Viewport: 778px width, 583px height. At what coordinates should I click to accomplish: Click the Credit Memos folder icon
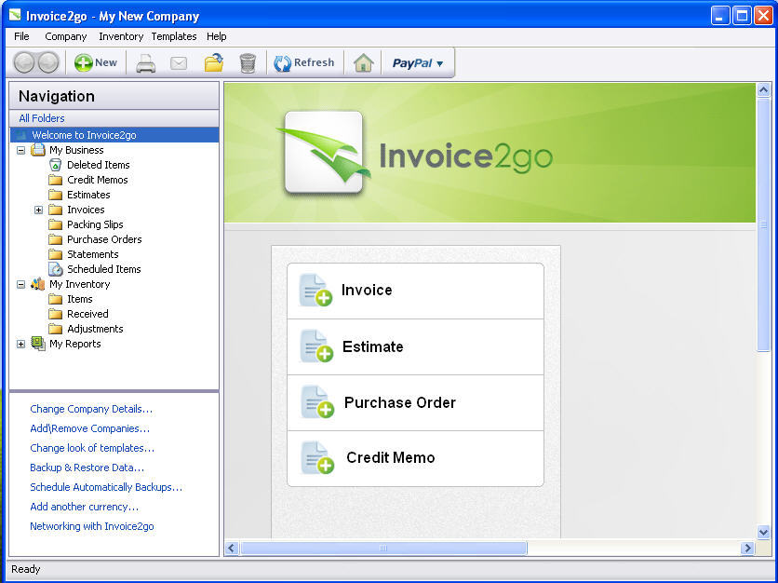56,180
